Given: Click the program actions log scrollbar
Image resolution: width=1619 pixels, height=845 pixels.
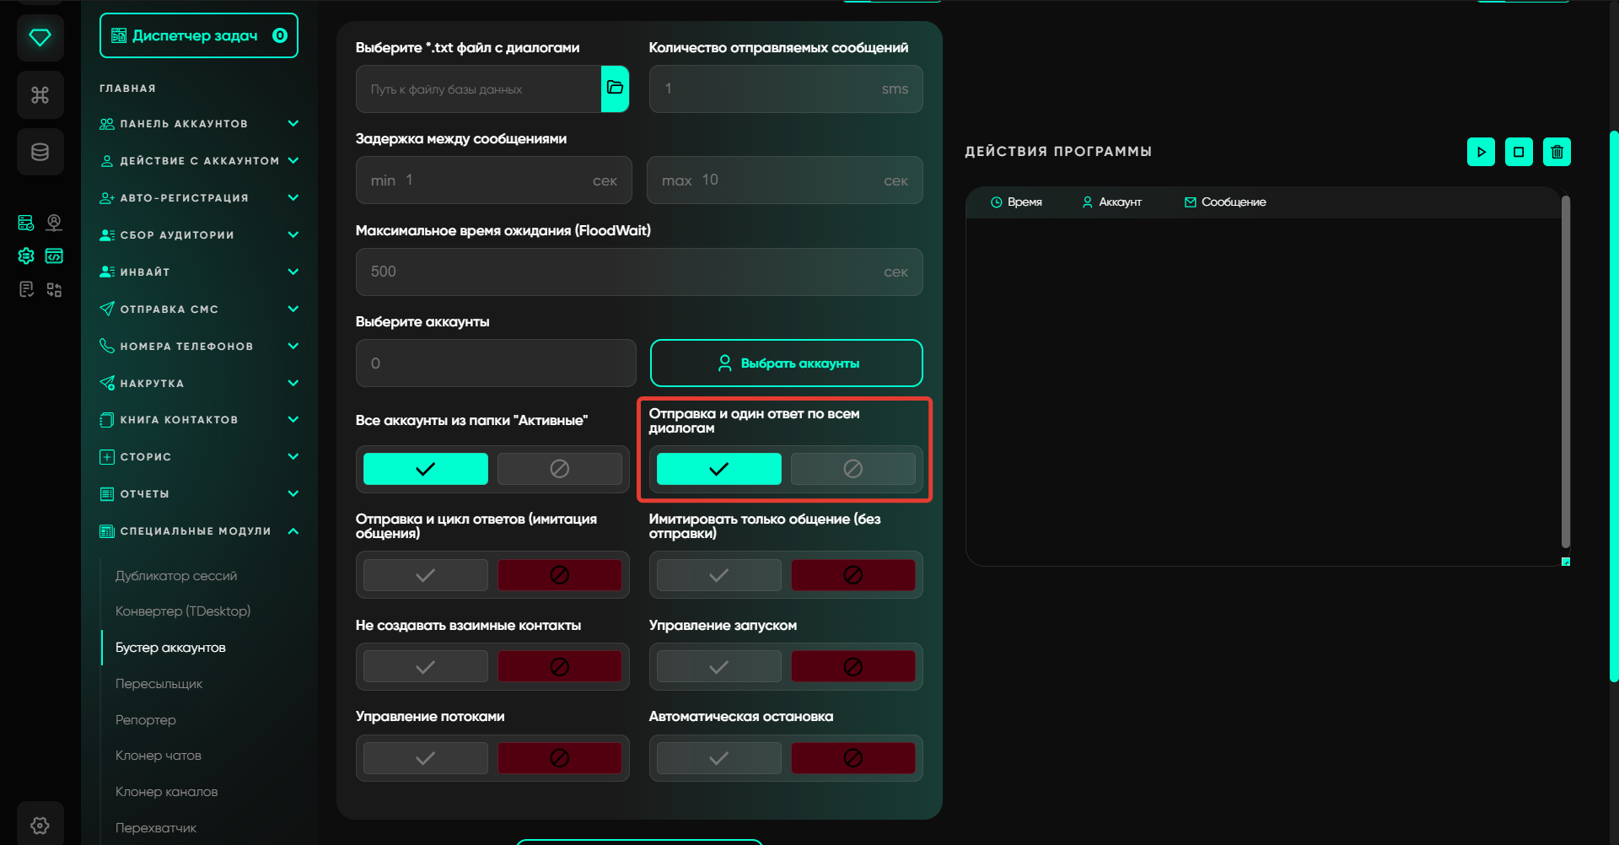Looking at the screenshot, I should pyautogui.click(x=1565, y=371).
